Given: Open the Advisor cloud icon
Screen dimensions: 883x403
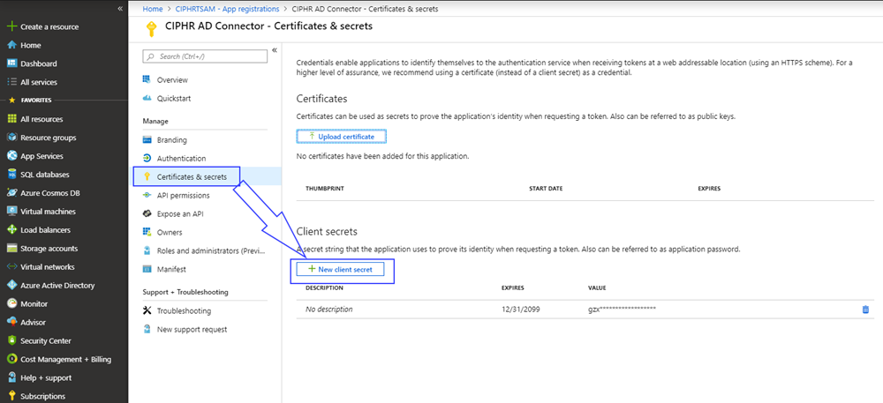Looking at the screenshot, I should coord(11,323).
